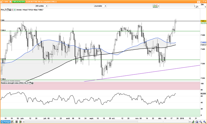Screen dimensions: 207x124
Task: Click the info icon beside UKX
Action: point(10,2)
